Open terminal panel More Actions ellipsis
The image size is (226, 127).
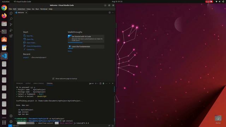(x=106, y=83)
